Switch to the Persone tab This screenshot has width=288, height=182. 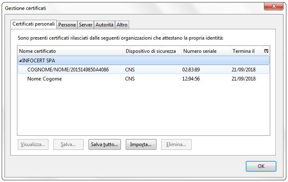67,25
